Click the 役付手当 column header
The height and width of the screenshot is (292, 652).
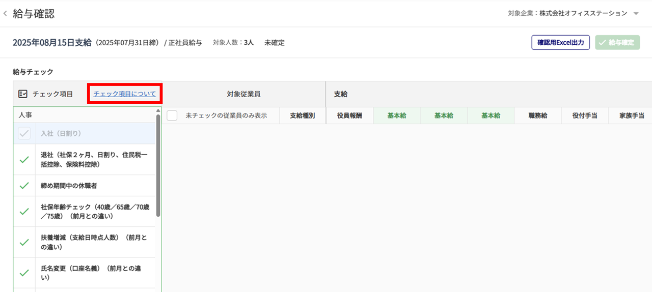pyautogui.click(x=585, y=115)
